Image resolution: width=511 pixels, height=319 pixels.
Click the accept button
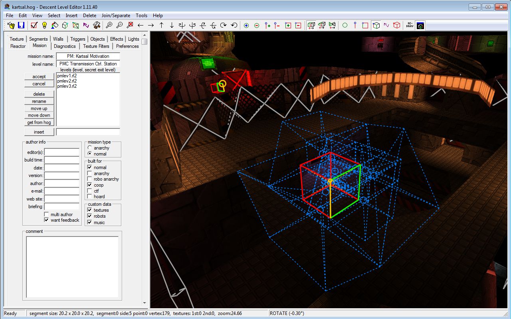pyautogui.click(x=39, y=77)
